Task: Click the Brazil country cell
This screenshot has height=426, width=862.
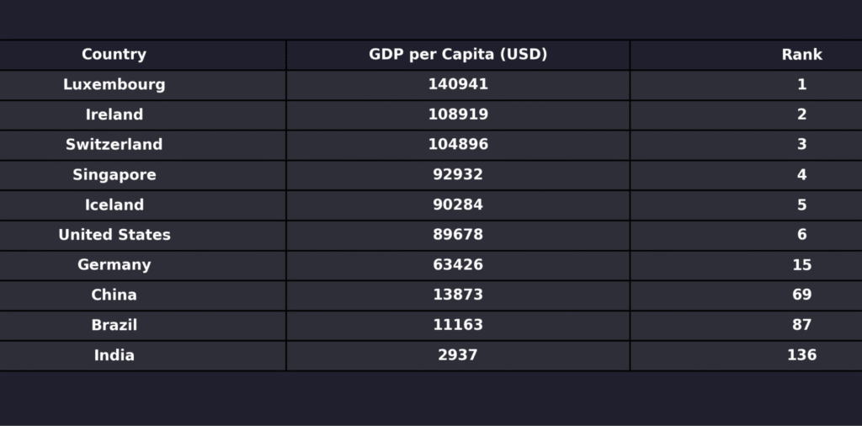Action: coord(114,325)
